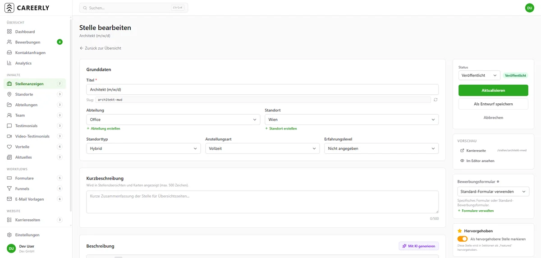This screenshot has width=541, height=258.
Task: Click the eye icon by Im Editor ansehen
Action: coord(462,161)
